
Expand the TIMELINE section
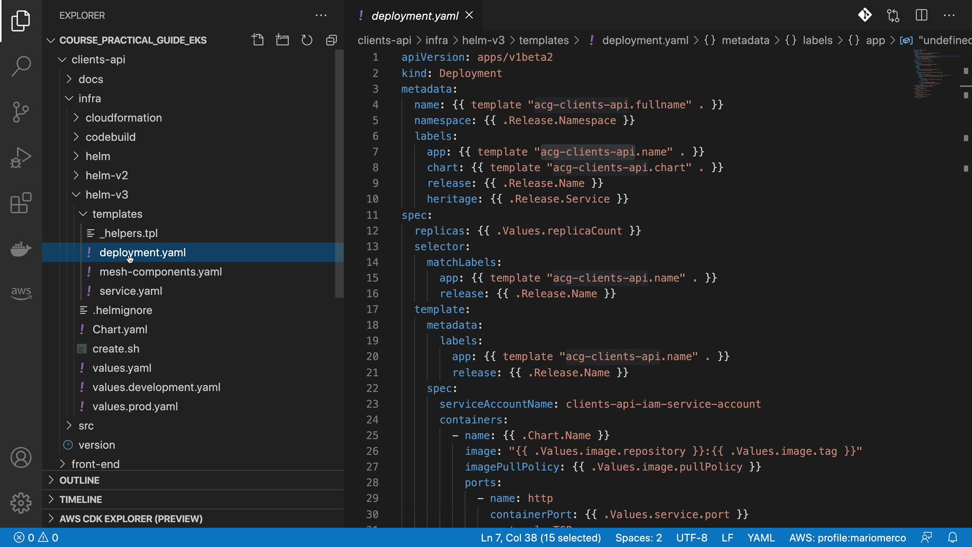80,499
